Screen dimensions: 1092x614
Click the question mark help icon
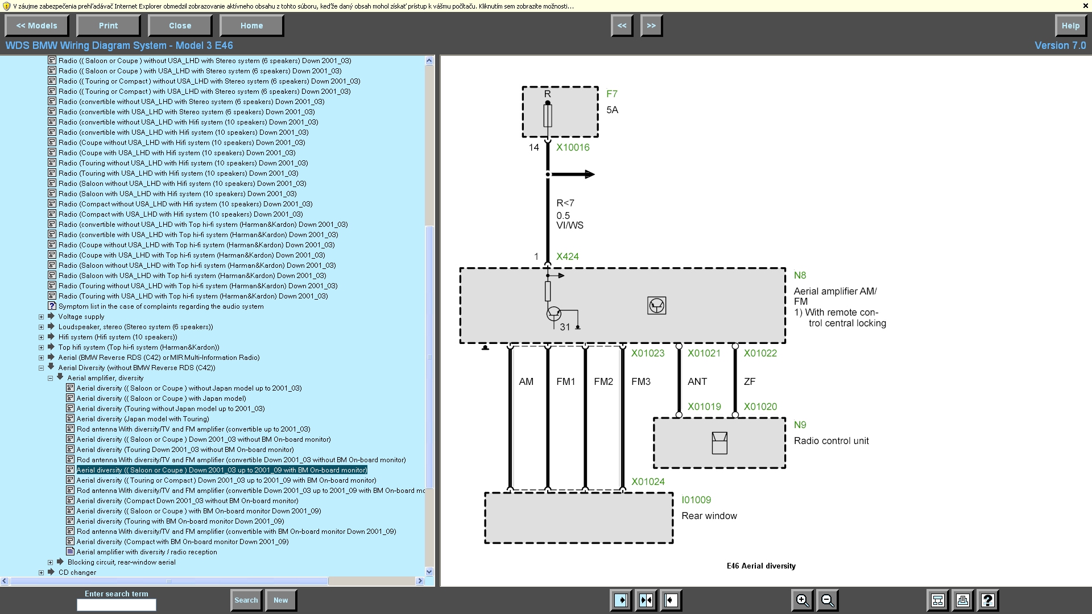point(988,600)
